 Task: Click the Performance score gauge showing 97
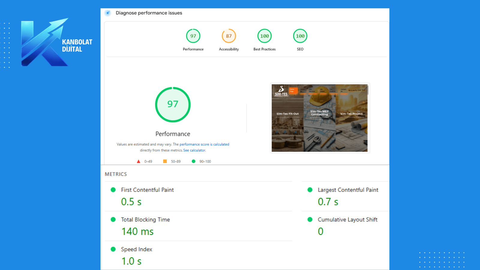[193, 36]
